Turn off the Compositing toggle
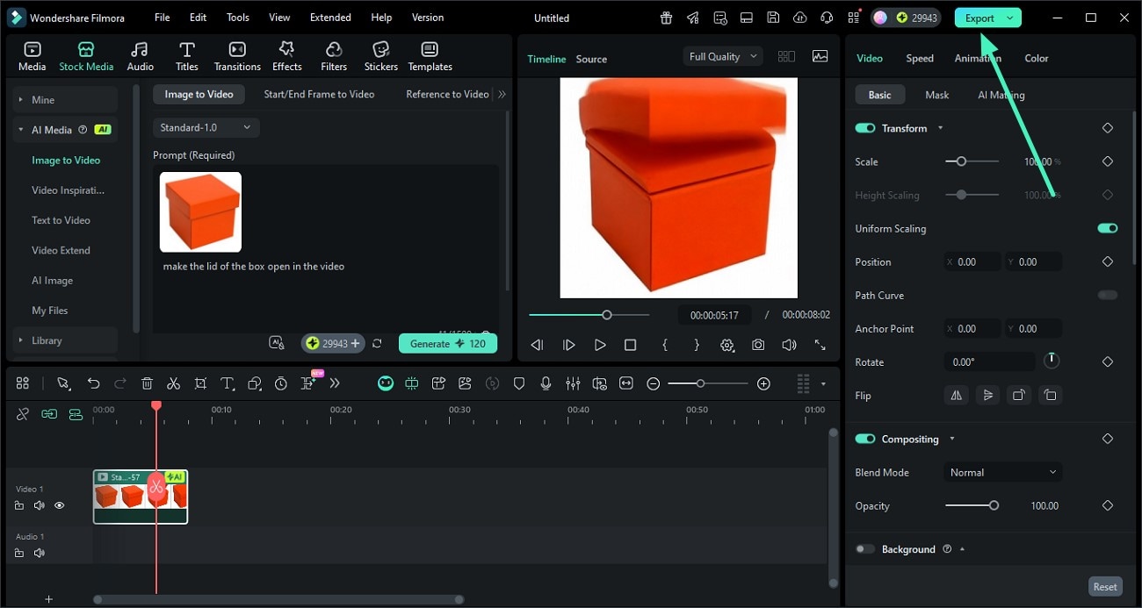 (864, 439)
